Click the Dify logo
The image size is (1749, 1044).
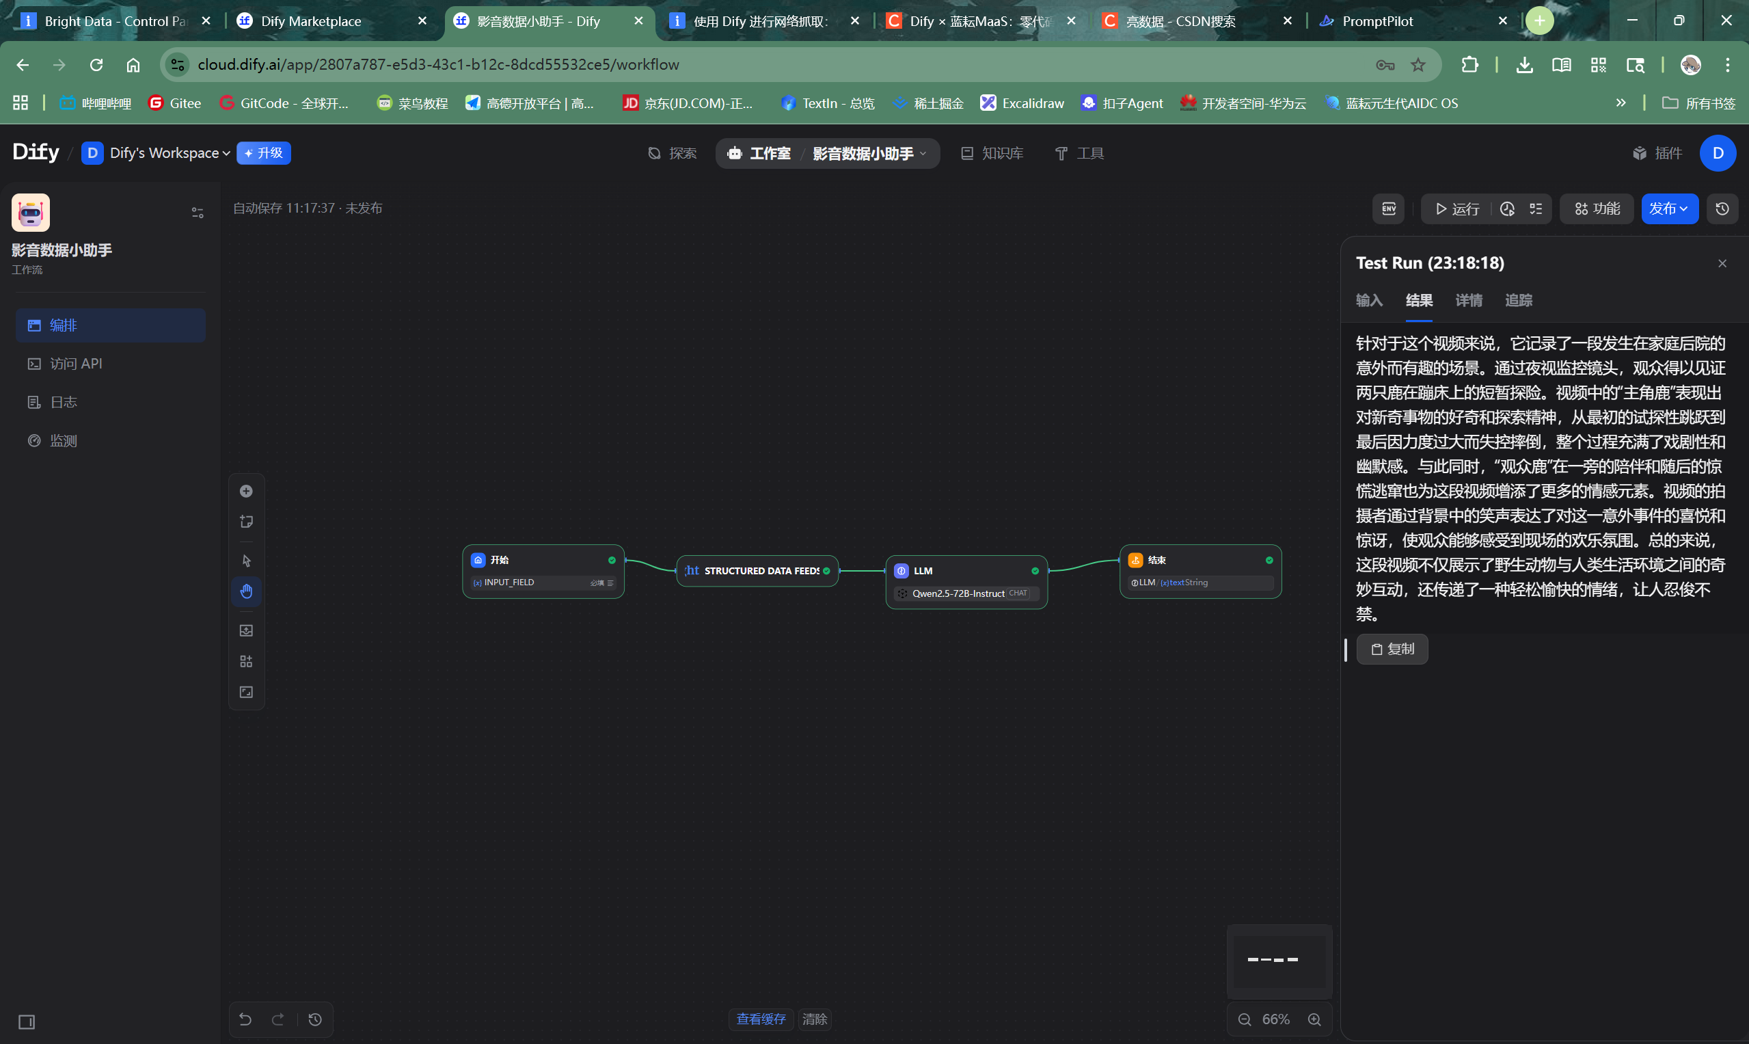pos(36,152)
